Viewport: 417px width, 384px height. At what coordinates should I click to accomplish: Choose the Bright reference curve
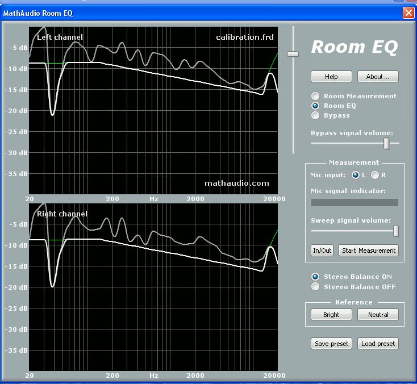331,315
